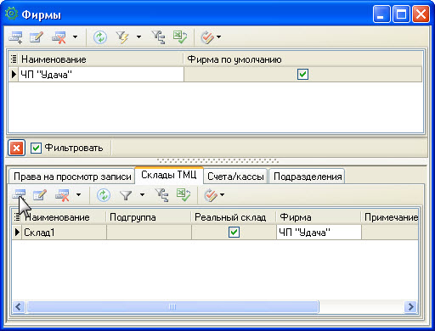This screenshot has width=435, height=331.
Task: Click the Excel export icon in top toolbar
Action: tap(180, 37)
